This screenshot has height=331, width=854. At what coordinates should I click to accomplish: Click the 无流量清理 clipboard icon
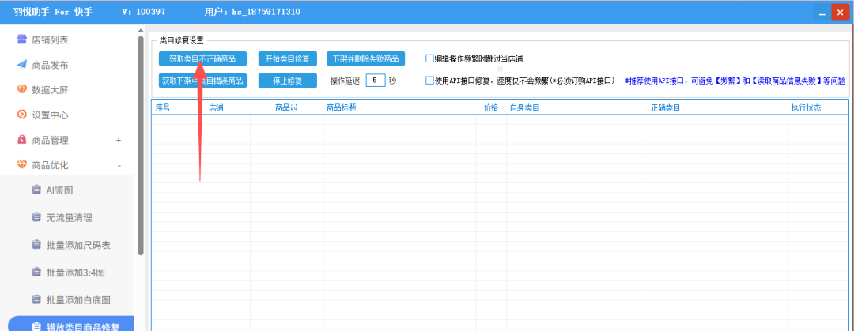point(36,218)
